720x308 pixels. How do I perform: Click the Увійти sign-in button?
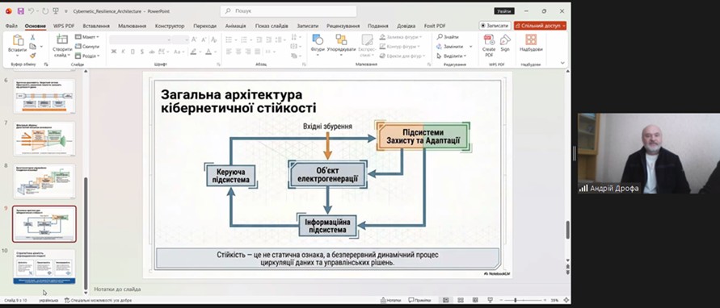tap(504, 11)
